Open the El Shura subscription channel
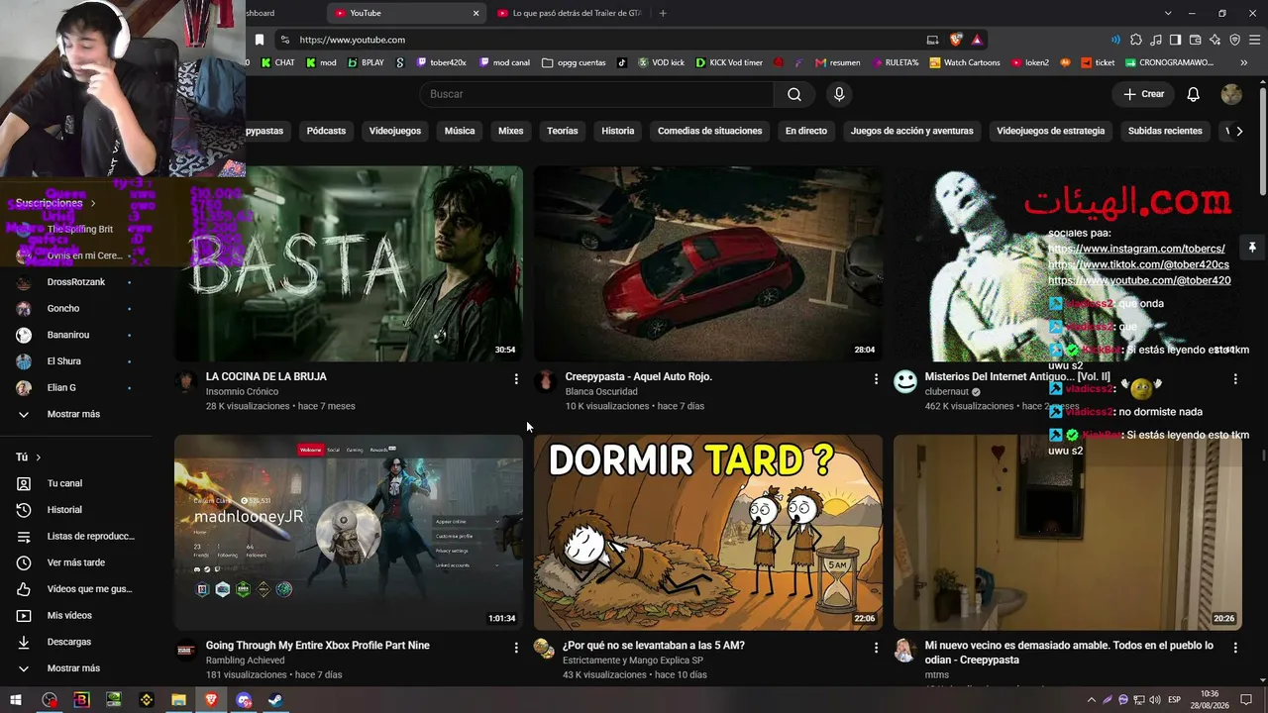1268x713 pixels. click(x=64, y=361)
